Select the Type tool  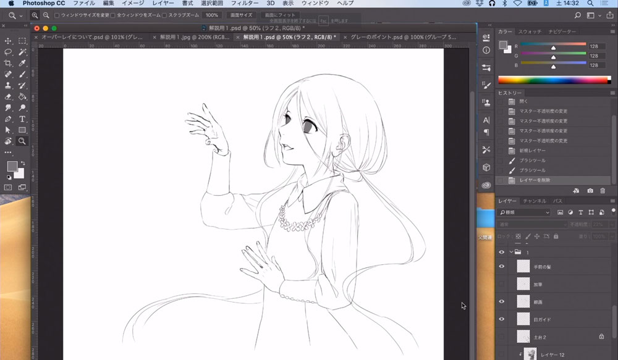point(22,119)
